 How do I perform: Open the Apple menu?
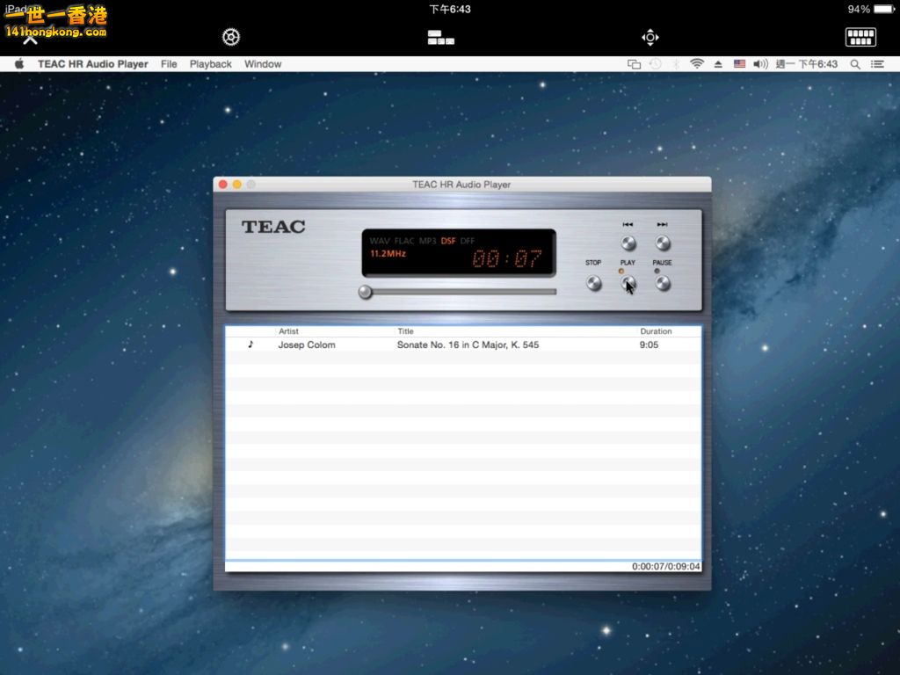point(19,64)
